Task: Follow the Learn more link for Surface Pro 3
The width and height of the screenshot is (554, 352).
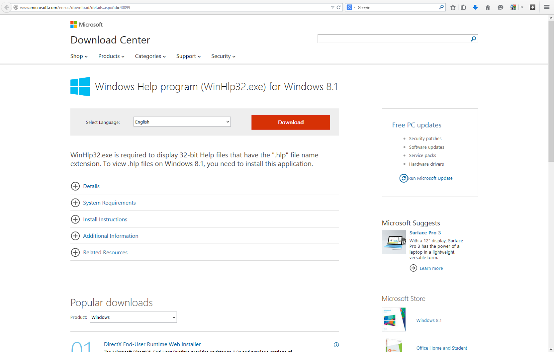Action: pos(431,268)
